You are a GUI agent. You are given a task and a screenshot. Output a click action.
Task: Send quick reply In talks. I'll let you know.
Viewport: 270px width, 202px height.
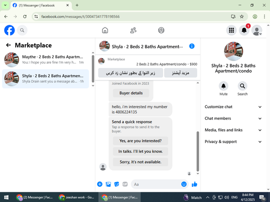(x=140, y=151)
